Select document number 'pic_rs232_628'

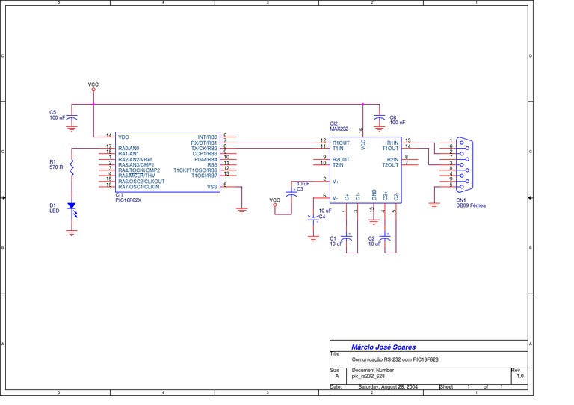click(x=368, y=376)
